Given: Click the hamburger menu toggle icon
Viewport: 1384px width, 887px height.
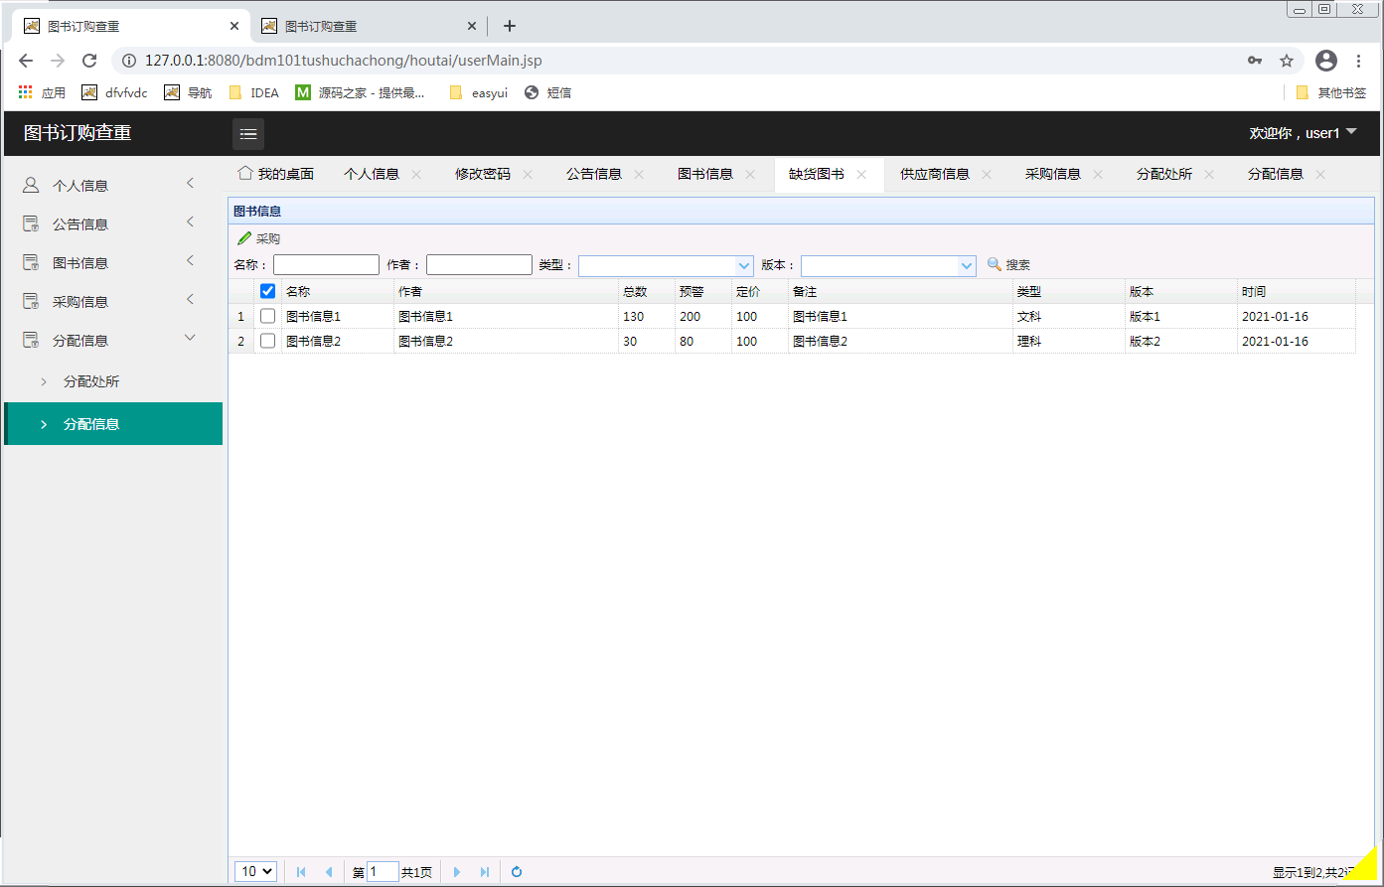Looking at the screenshot, I should tap(248, 133).
